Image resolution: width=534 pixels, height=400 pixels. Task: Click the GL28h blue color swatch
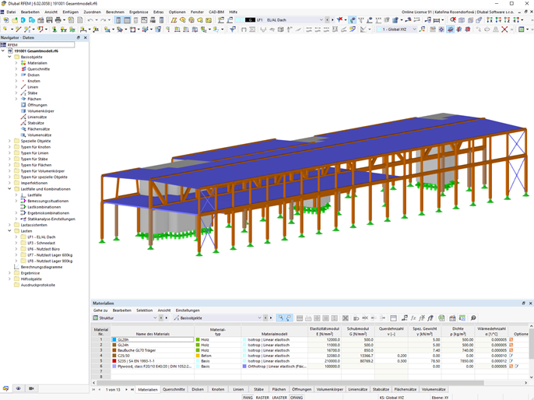(x=114, y=340)
